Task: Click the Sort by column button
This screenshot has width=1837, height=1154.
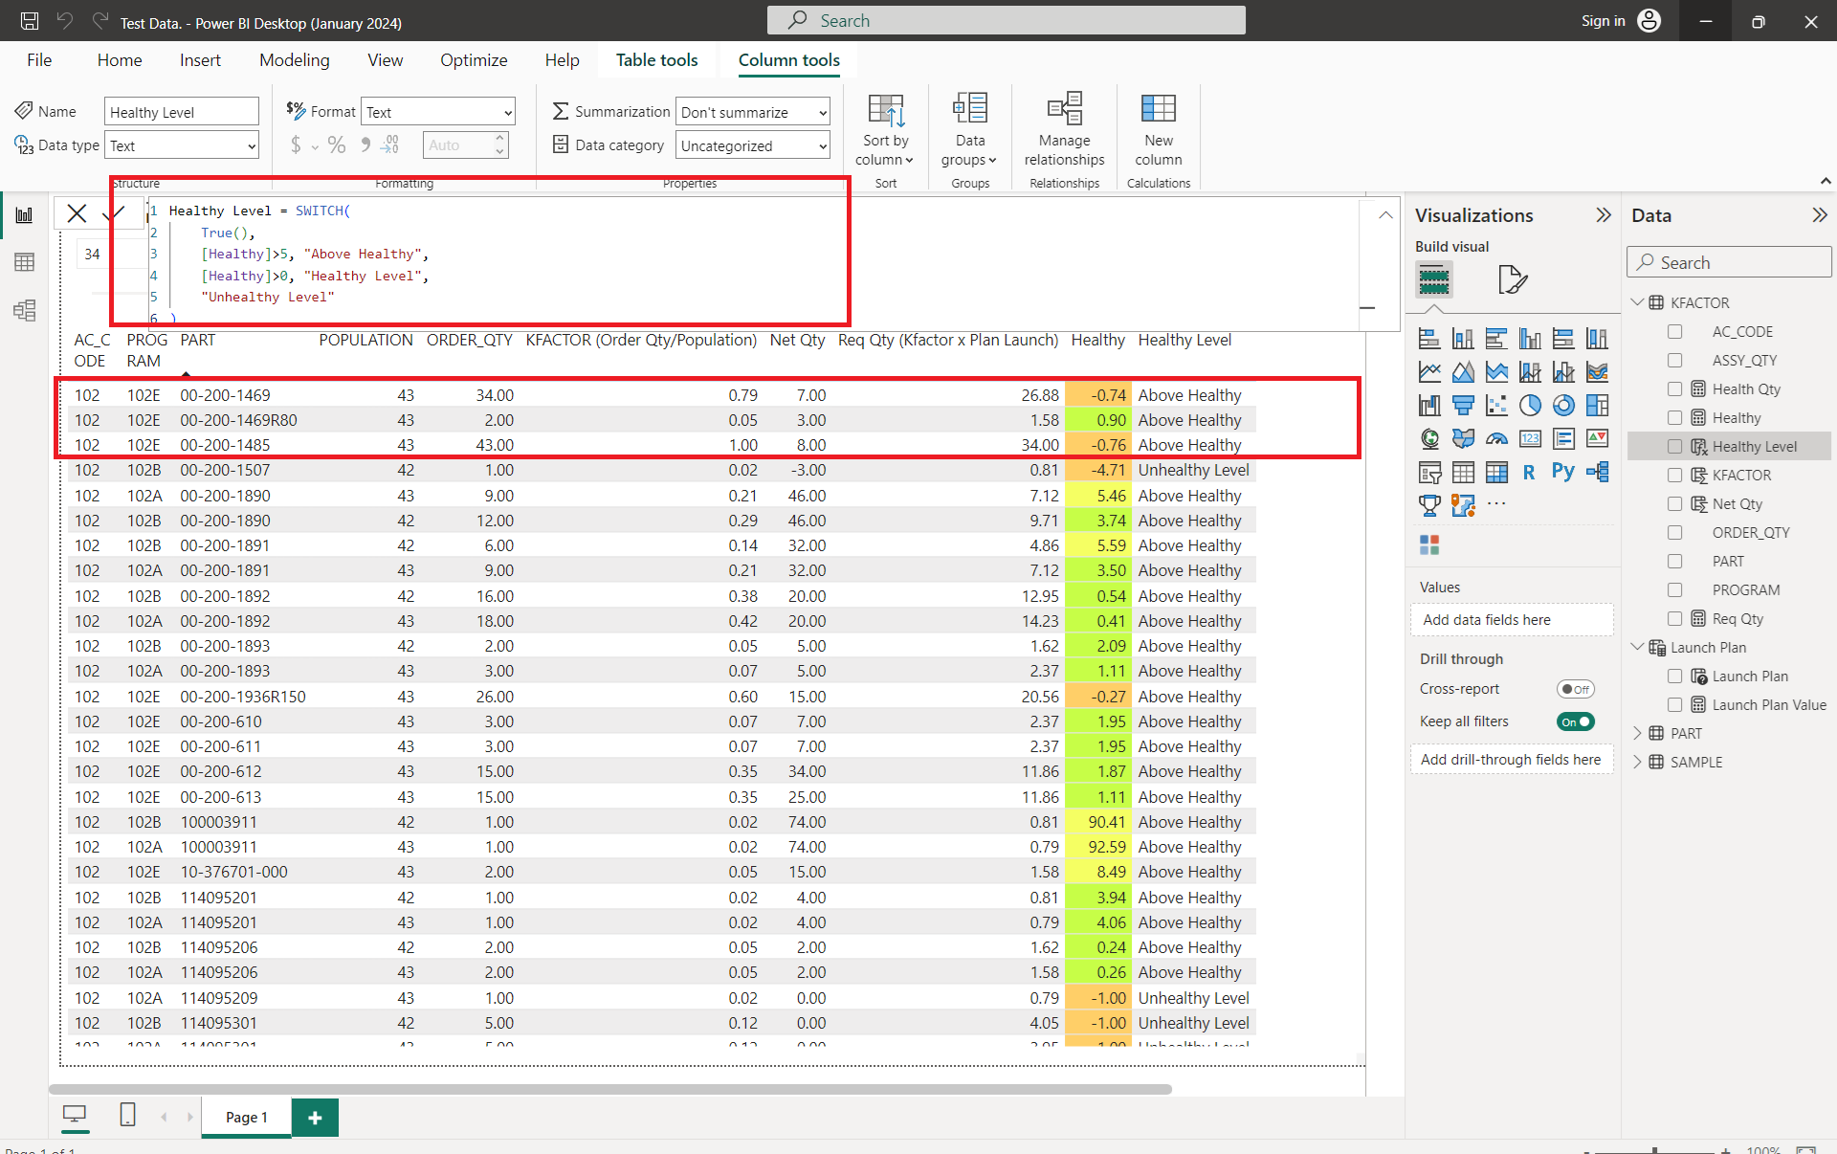Action: pyautogui.click(x=885, y=129)
